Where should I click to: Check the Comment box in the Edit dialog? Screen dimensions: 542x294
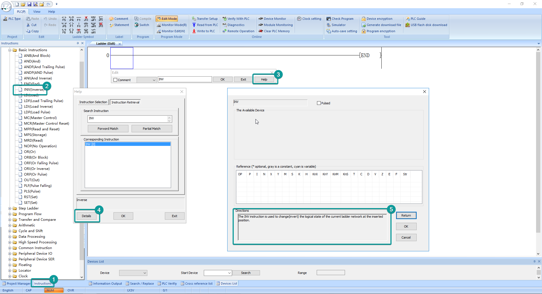pyautogui.click(x=115, y=80)
